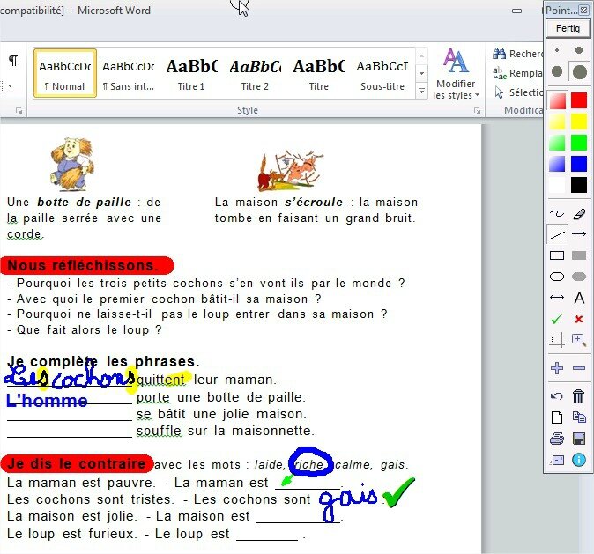Select the magnifier zoom tool
Screen dimensions: 594x554
click(x=579, y=340)
